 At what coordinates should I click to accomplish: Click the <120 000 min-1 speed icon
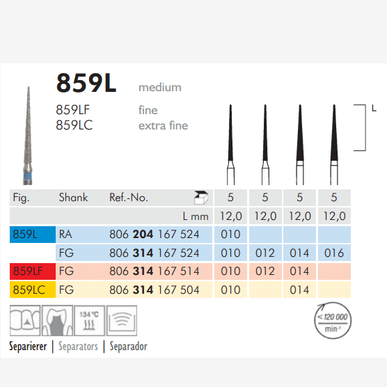pyautogui.click(x=333, y=320)
